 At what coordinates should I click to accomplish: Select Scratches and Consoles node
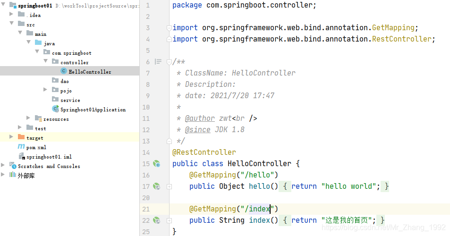[x=49, y=166]
